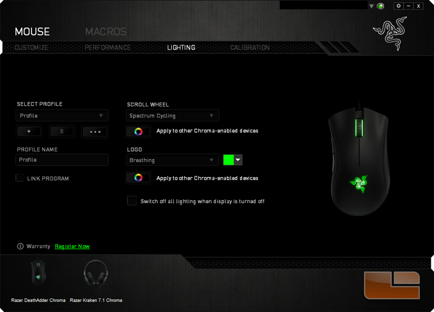Click the green status orb icon
Viewport: 434px width, 312px height.
(x=381, y=6)
